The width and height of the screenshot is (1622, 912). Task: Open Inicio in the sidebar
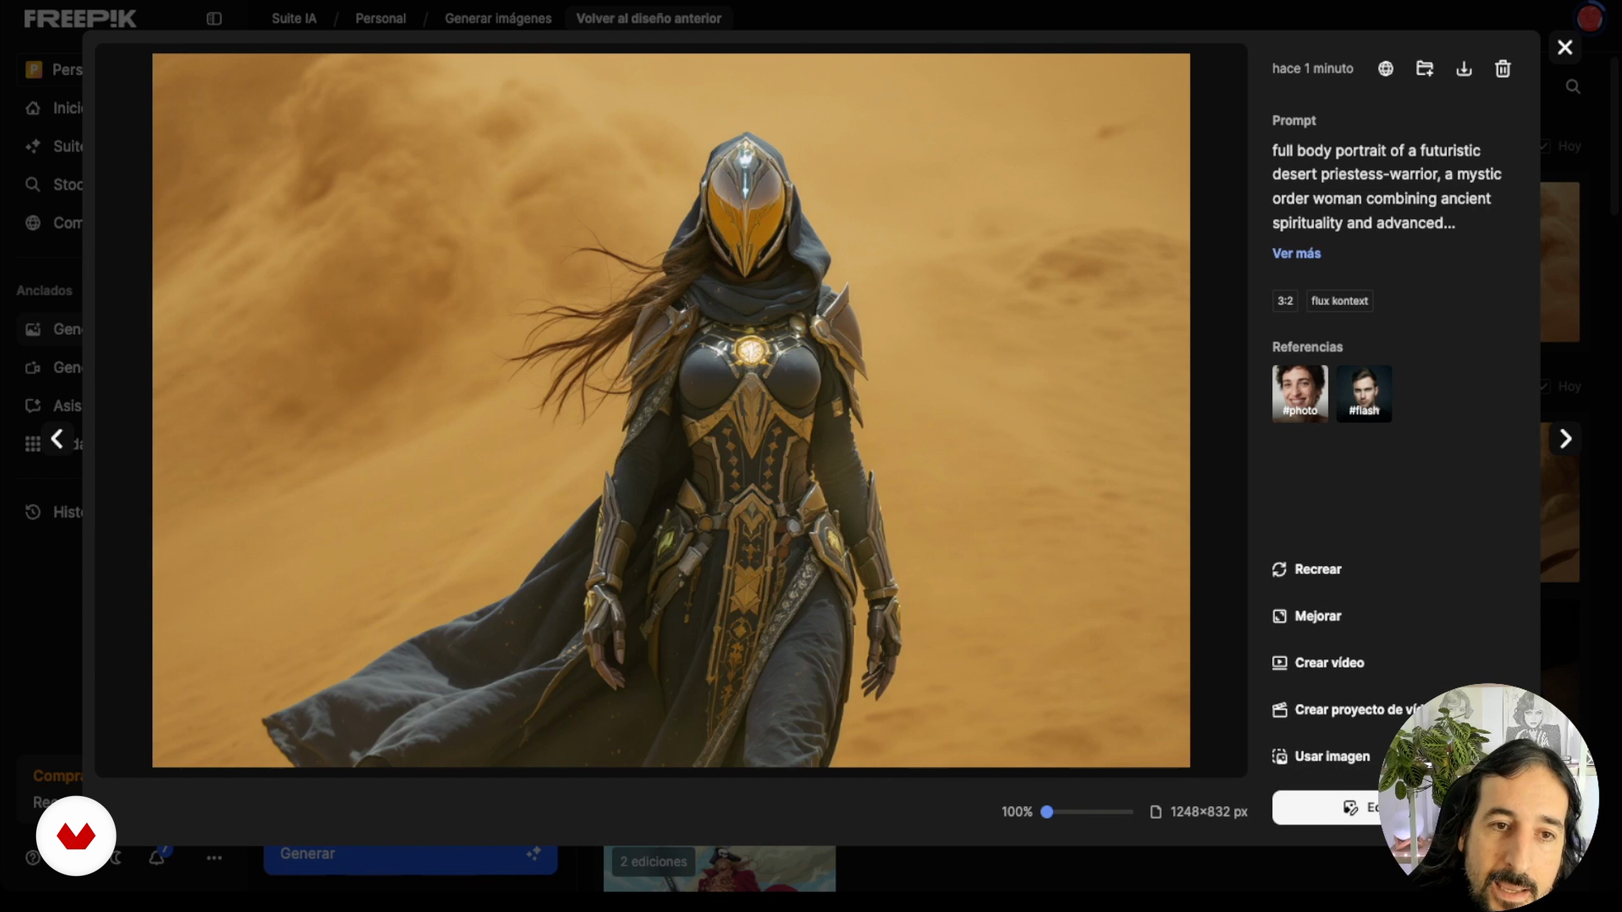[54, 108]
